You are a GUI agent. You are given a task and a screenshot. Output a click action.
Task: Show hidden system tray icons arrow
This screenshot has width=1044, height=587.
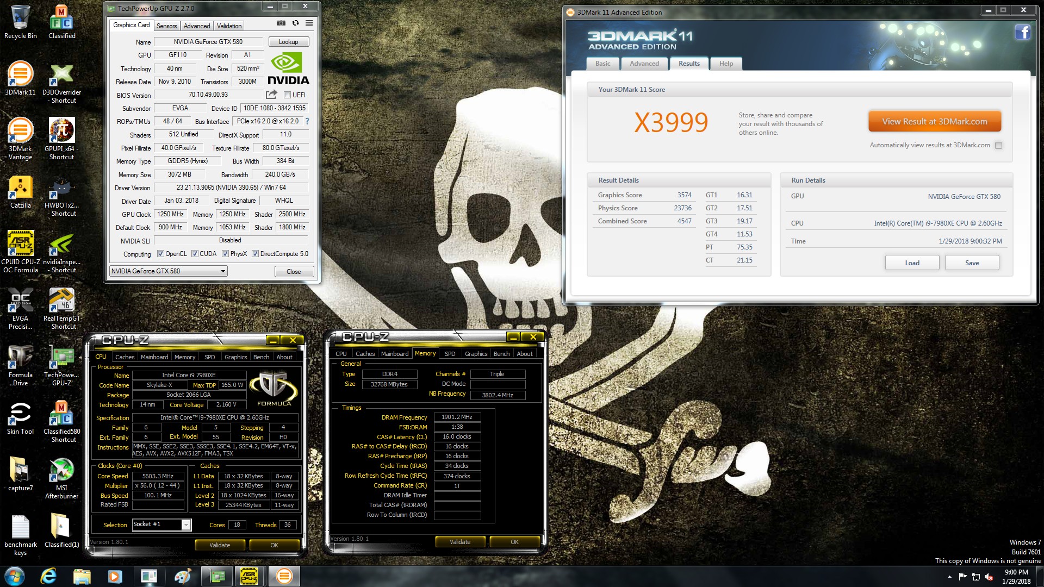click(x=949, y=577)
